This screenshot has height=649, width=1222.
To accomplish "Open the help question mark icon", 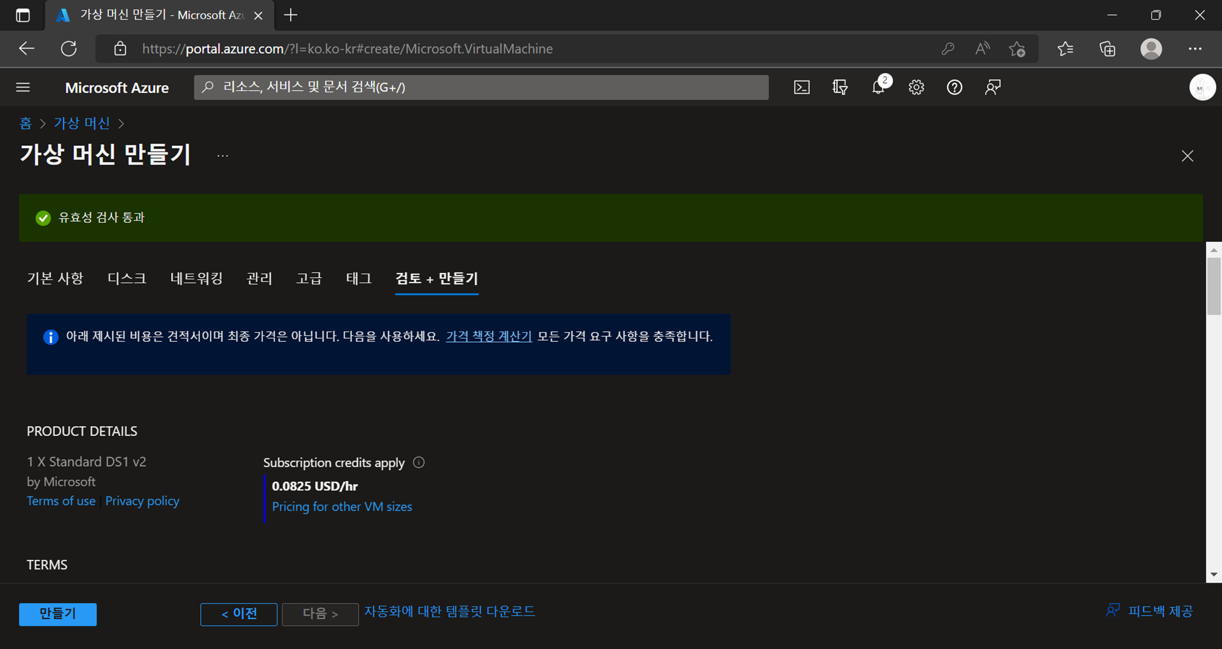I will coord(954,87).
